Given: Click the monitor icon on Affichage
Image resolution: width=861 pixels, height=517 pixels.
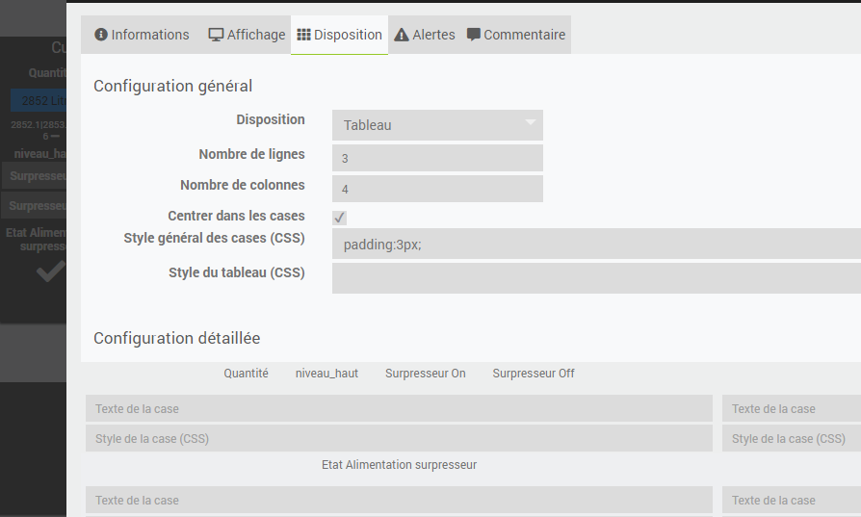Looking at the screenshot, I should (216, 35).
